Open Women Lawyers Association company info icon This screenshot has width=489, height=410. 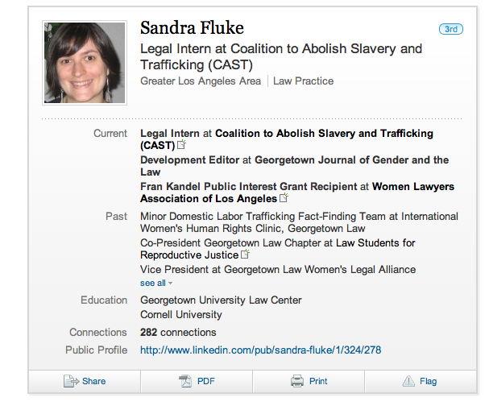pyautogui.click(x=284, y=198)
